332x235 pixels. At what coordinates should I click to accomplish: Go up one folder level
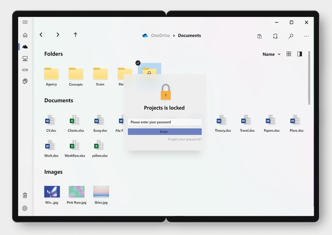75,35
